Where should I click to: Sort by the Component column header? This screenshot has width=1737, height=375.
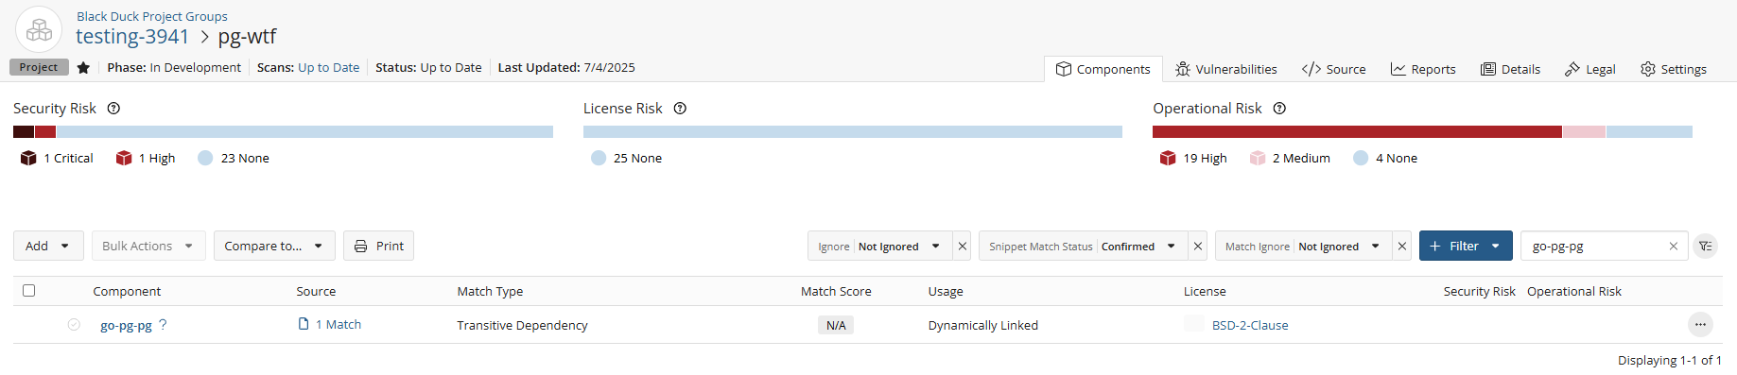pos(127,292)
